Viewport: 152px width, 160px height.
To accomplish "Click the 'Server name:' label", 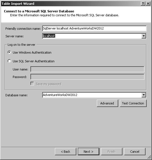I will click(14, 36).
